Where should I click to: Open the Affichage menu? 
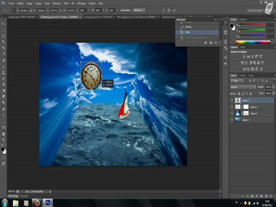point(81,3)
